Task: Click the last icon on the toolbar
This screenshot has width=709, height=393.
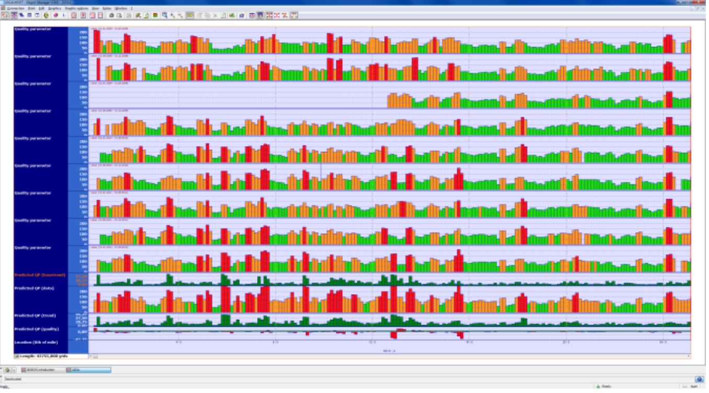Action: [294, 16]
